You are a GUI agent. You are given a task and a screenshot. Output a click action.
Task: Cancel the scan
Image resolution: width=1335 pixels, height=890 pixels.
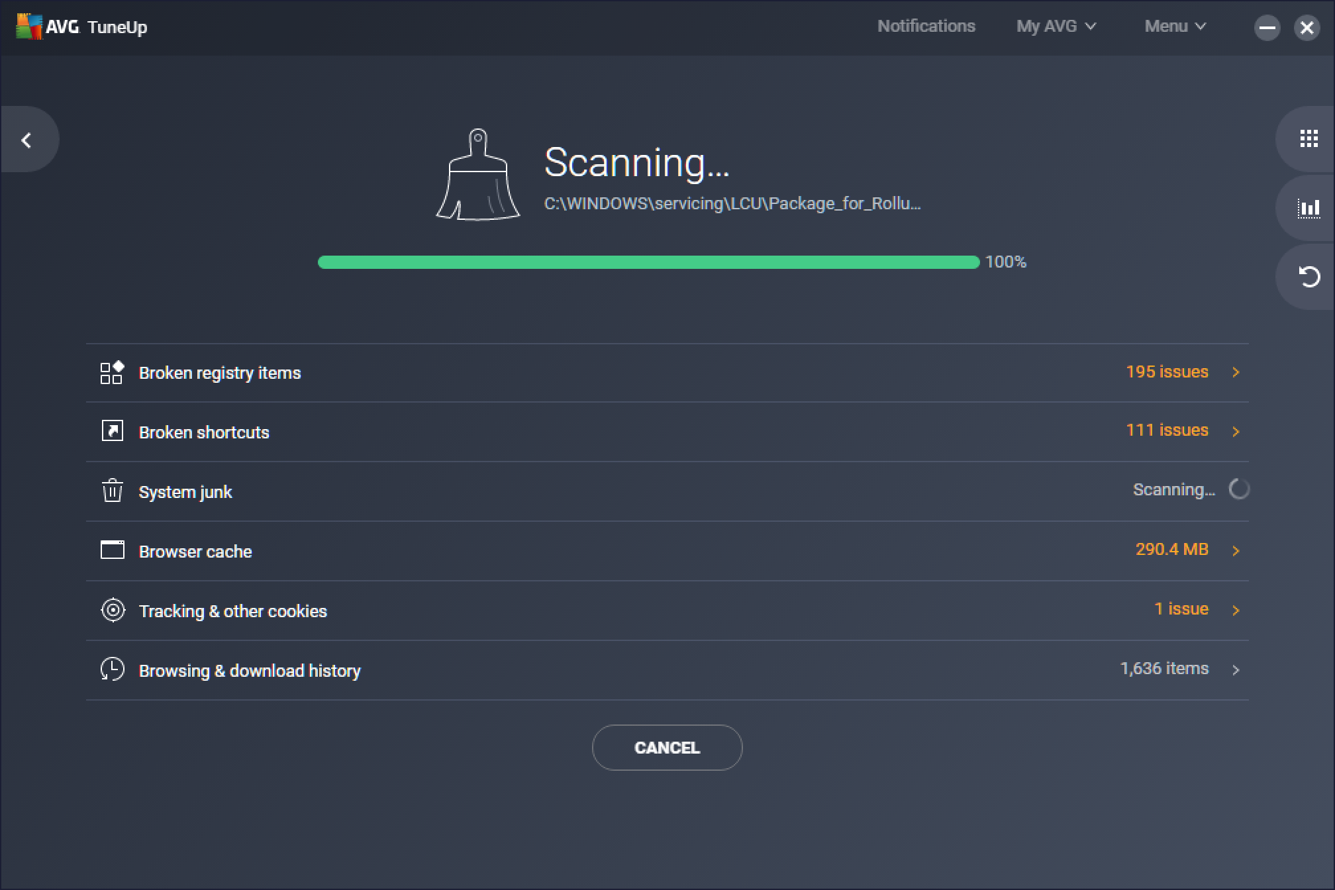click(667, 748)
